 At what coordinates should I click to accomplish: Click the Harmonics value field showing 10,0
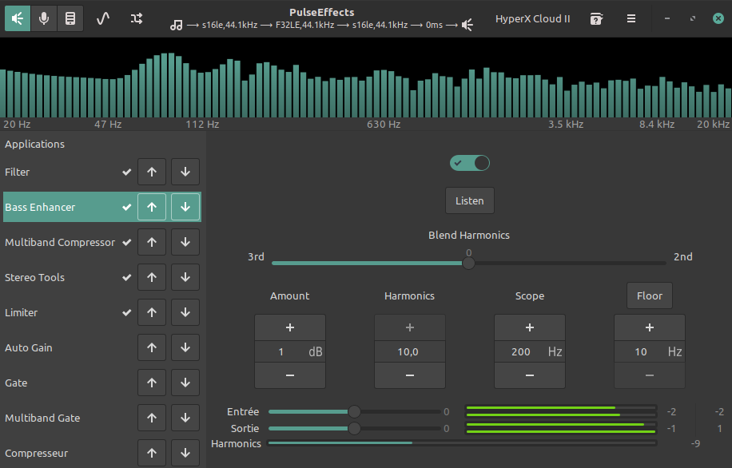[x=410, y=352]
